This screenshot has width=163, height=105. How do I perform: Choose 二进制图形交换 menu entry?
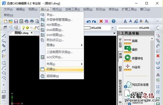coord(62,52)
